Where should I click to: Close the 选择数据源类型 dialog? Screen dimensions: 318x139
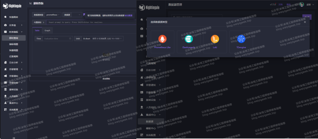pyautogui.click(x=305, y=22)
